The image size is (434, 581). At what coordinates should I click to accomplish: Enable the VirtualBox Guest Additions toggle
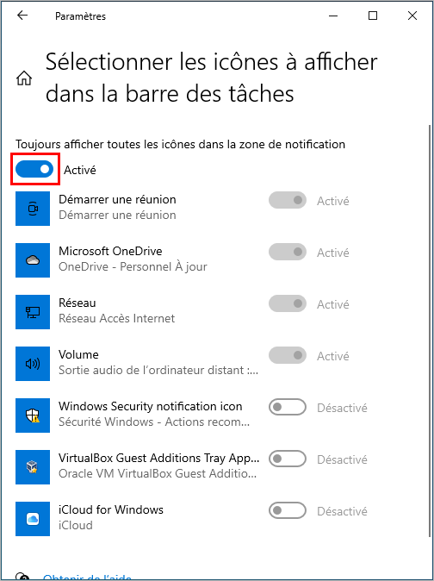[x=288, y=459]
